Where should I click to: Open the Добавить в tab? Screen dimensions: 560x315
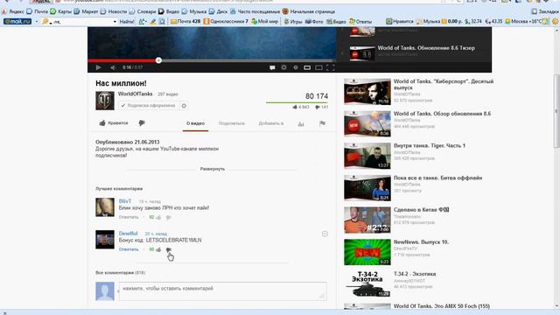click(270, 123)
